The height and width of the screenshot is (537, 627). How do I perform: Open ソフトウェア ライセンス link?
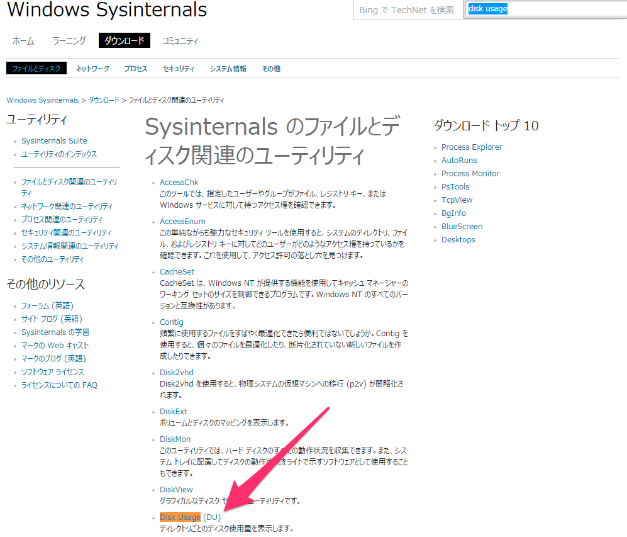[53, 371]
